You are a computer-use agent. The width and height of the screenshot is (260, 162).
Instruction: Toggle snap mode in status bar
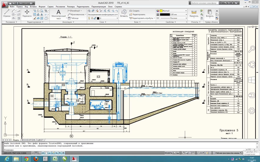33,153
